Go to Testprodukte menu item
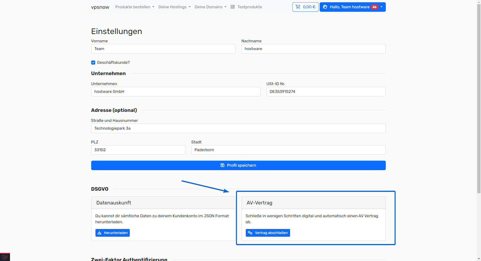Image resolution: width=481 pixels, height=261 pixels. tap(250, 7)
